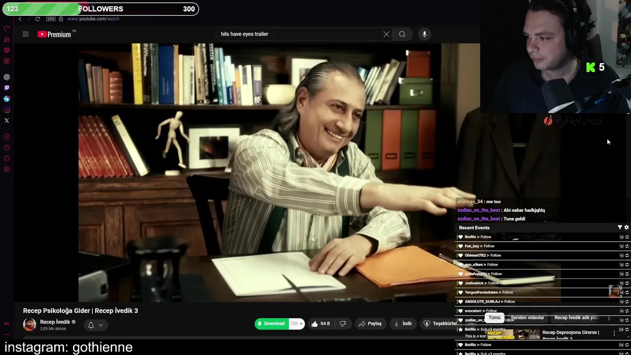Click the evocatorr Follow event row
Viewport: 631px width, 355px height.
pos(542,311)
